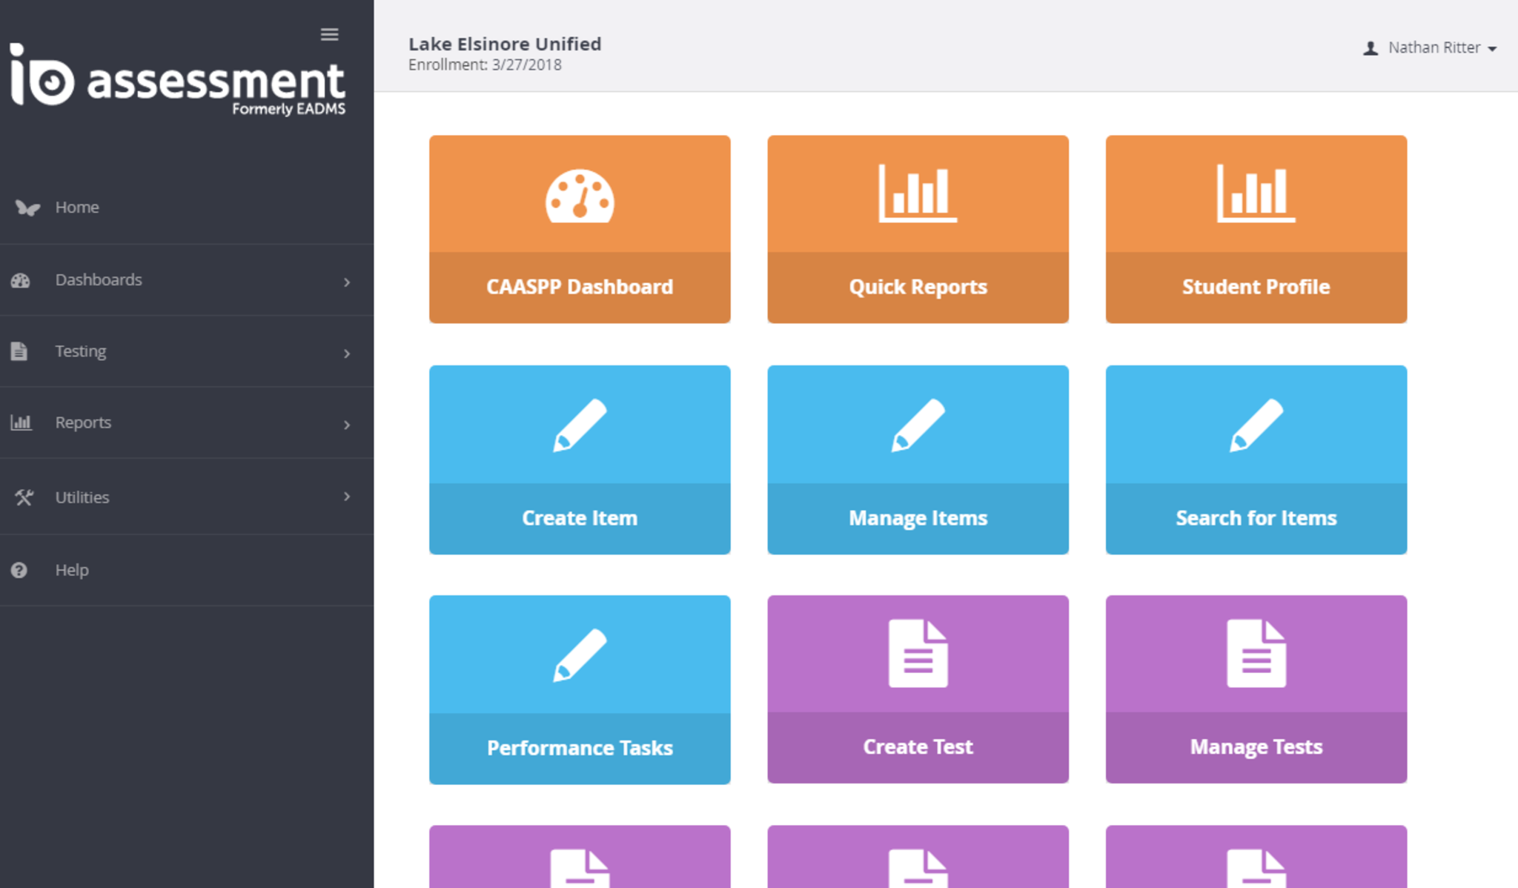Open the Manage Items tile label
Image resolution: width=1518 pixels, height=888 pixels.
pyautogui.click(x=918, y=518)
